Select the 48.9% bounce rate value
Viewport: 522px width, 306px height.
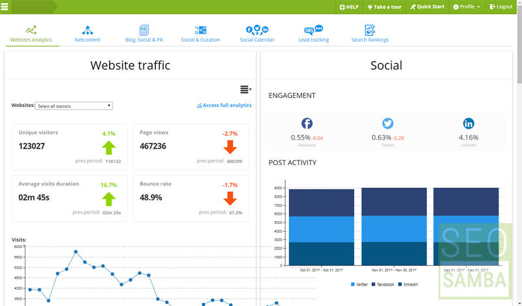tap(151, 198)
